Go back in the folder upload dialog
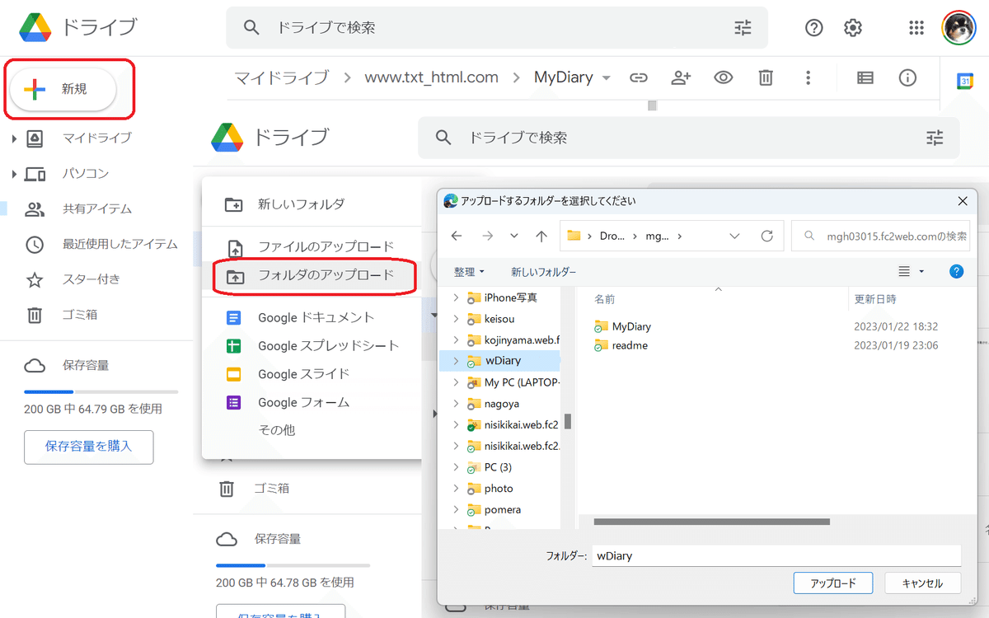This screenshot has width=989, height=618. point(457,236)
